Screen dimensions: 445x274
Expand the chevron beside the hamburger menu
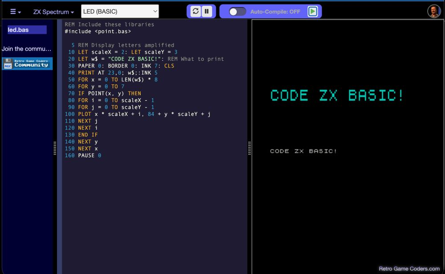click(x=20, y=12)
